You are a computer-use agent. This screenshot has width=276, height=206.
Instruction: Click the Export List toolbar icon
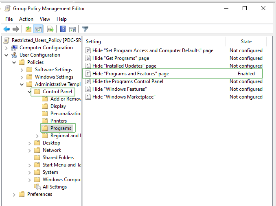pyautogui.click(x=50, y=29)
